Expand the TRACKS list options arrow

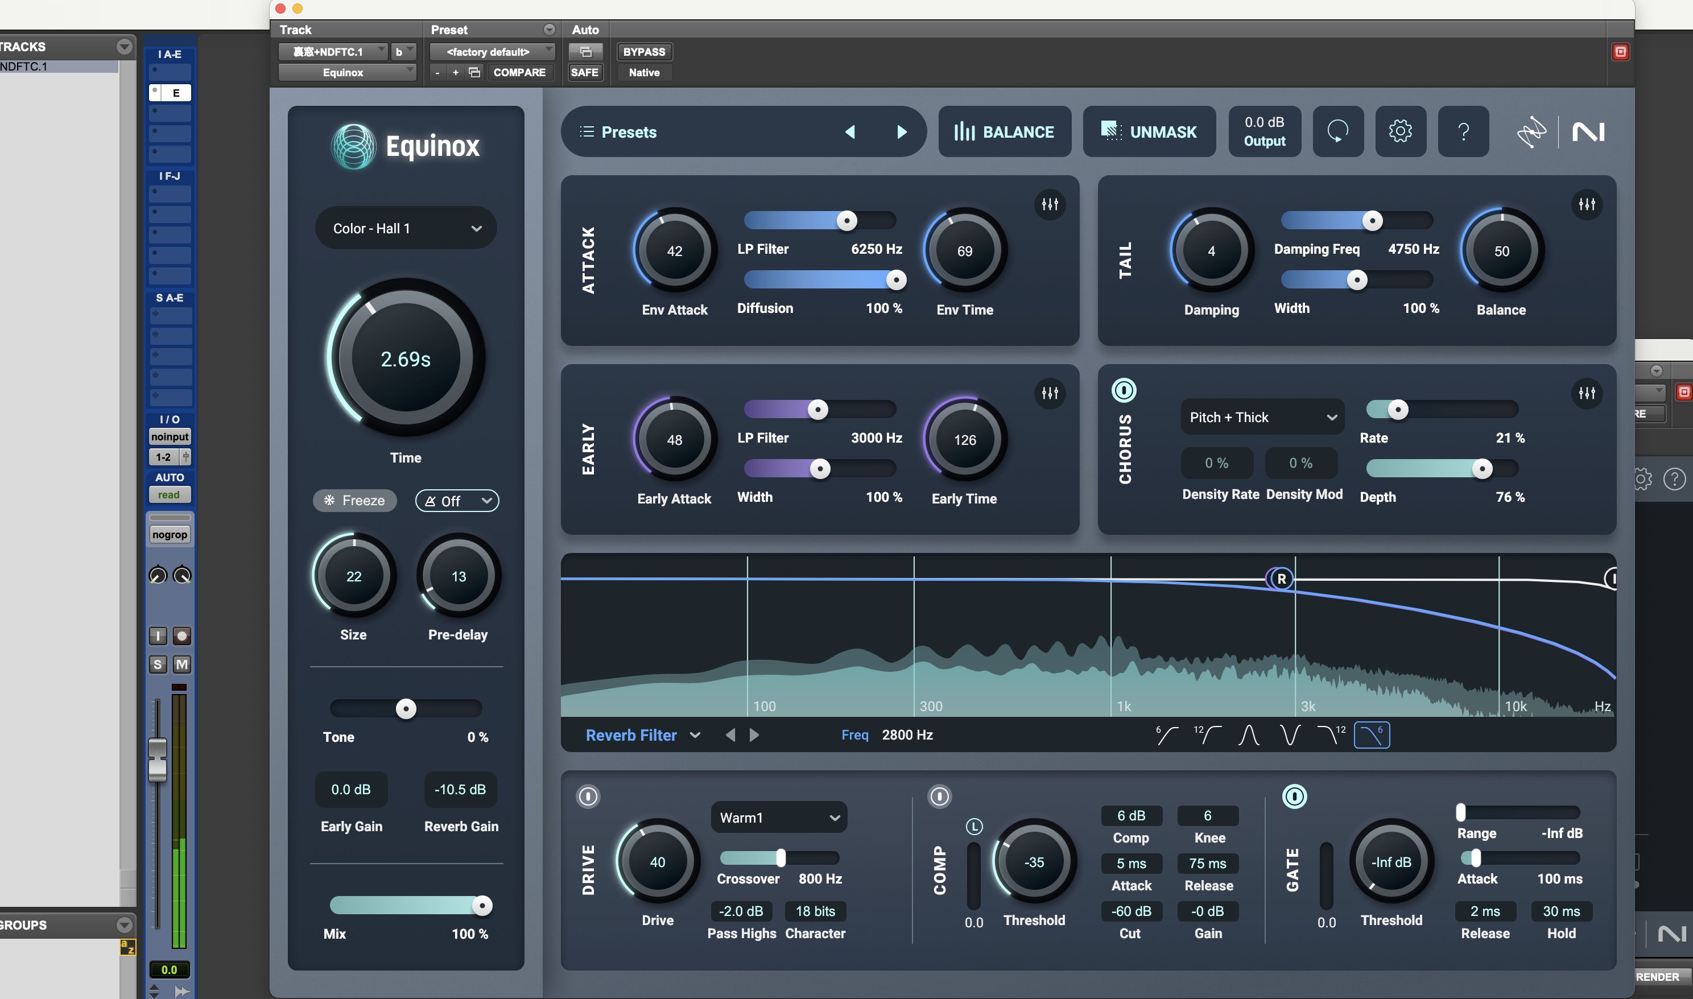click(x=124, y=47)
